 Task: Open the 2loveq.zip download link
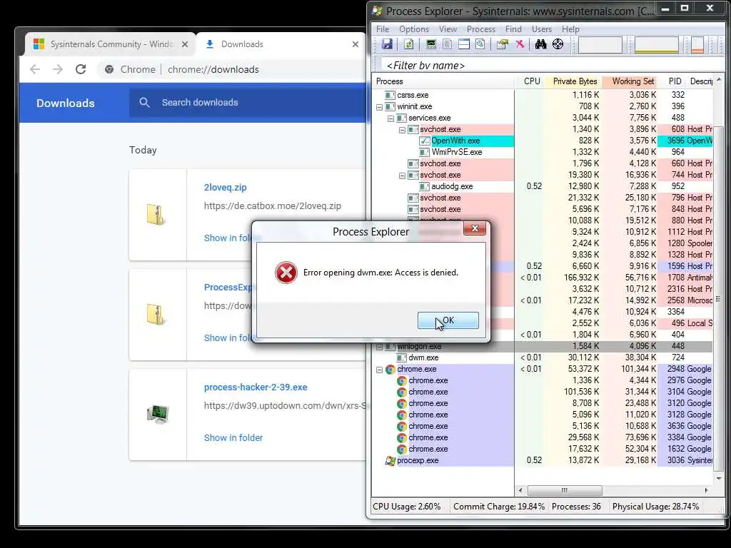point(225,188)
